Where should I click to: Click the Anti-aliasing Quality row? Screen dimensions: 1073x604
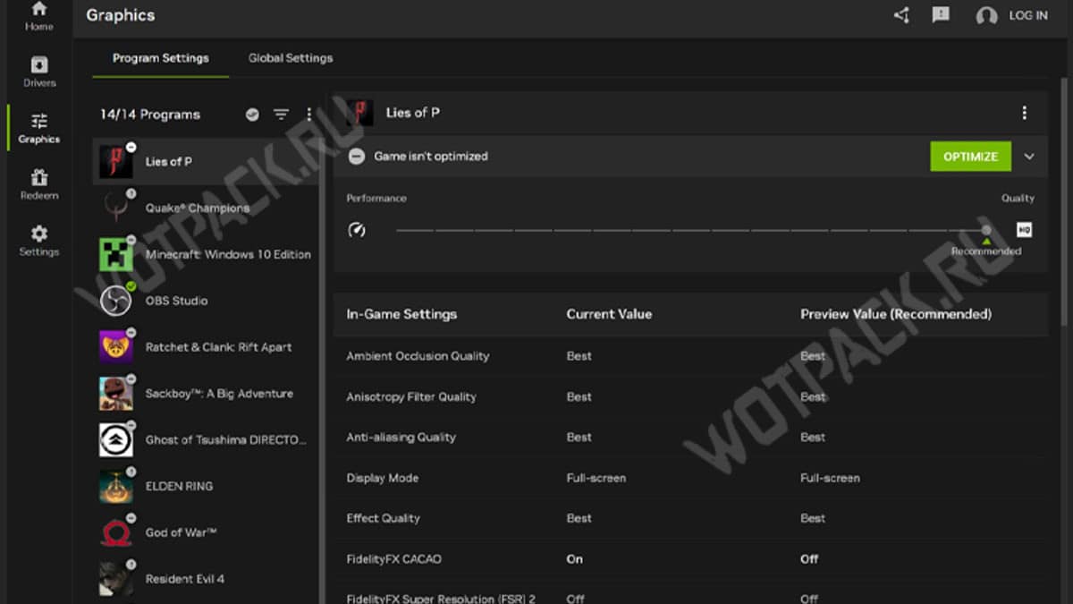[x=690, y=438]
